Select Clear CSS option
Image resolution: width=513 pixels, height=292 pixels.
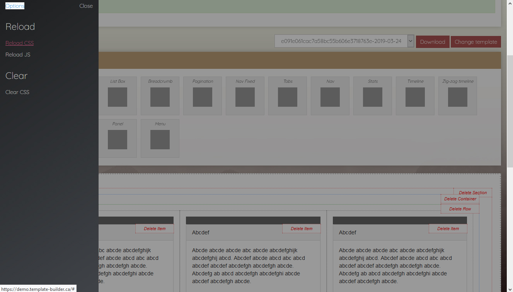[x=17, y=92]
